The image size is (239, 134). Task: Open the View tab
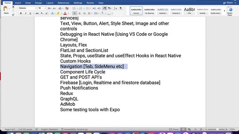(101, 3)
